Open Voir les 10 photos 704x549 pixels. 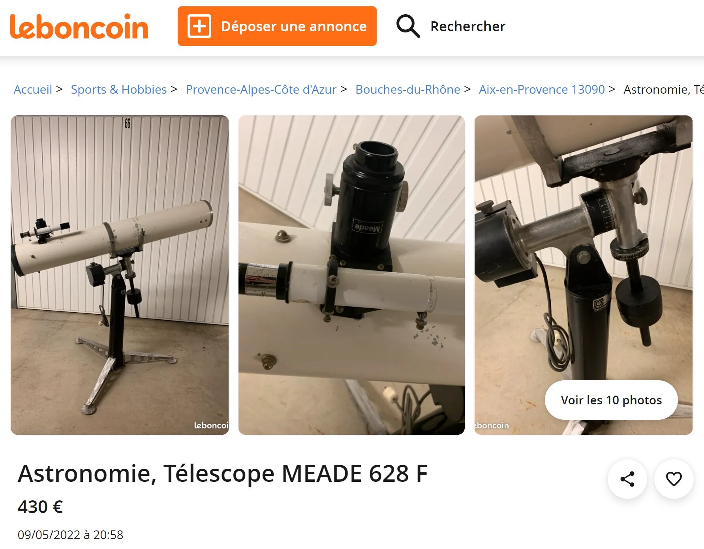[611, 400]
